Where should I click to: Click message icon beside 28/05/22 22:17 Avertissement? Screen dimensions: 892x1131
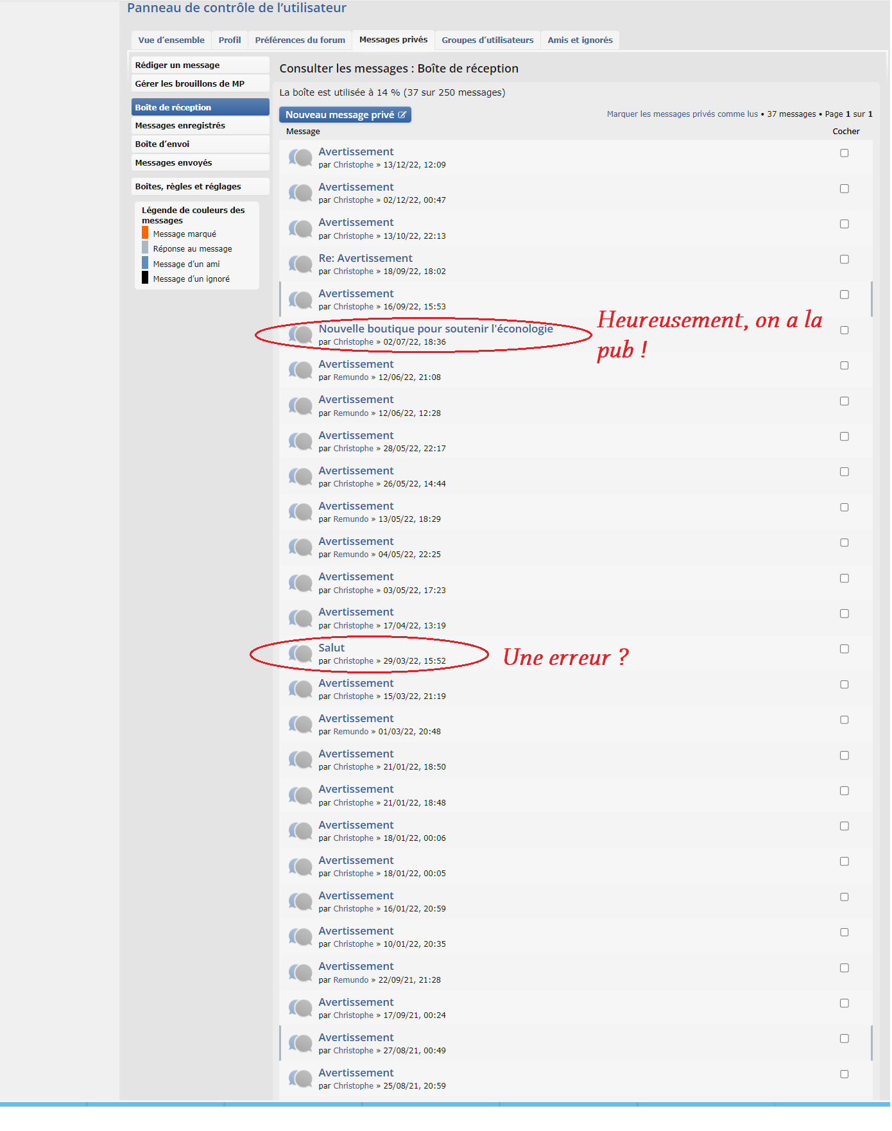[300, 441]
